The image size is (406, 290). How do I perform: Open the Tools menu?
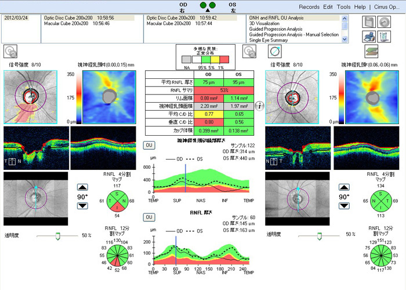343,7
